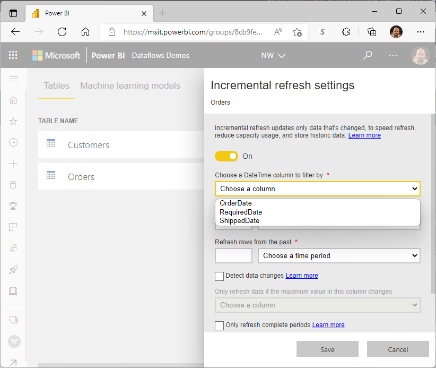Screen dimensions: 436x368
Task: Go to Home in left sidebar
Action: tap(13, 100)
